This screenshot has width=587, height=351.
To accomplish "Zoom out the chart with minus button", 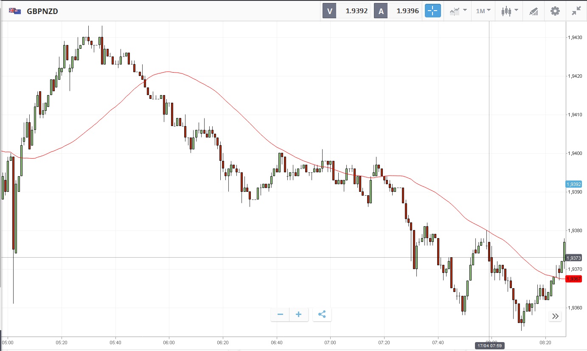I will pyautogui.click(x=280, y=314).
